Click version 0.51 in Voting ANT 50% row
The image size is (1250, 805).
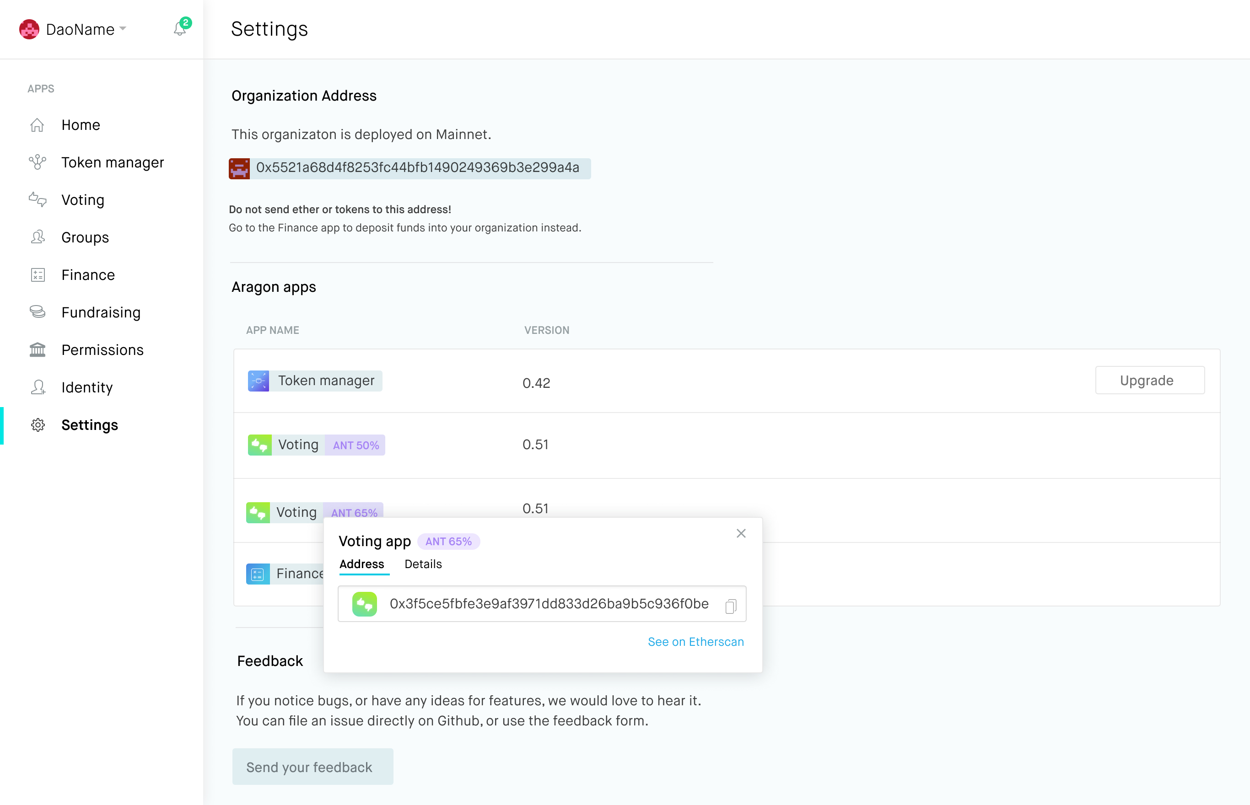(535, 445)
